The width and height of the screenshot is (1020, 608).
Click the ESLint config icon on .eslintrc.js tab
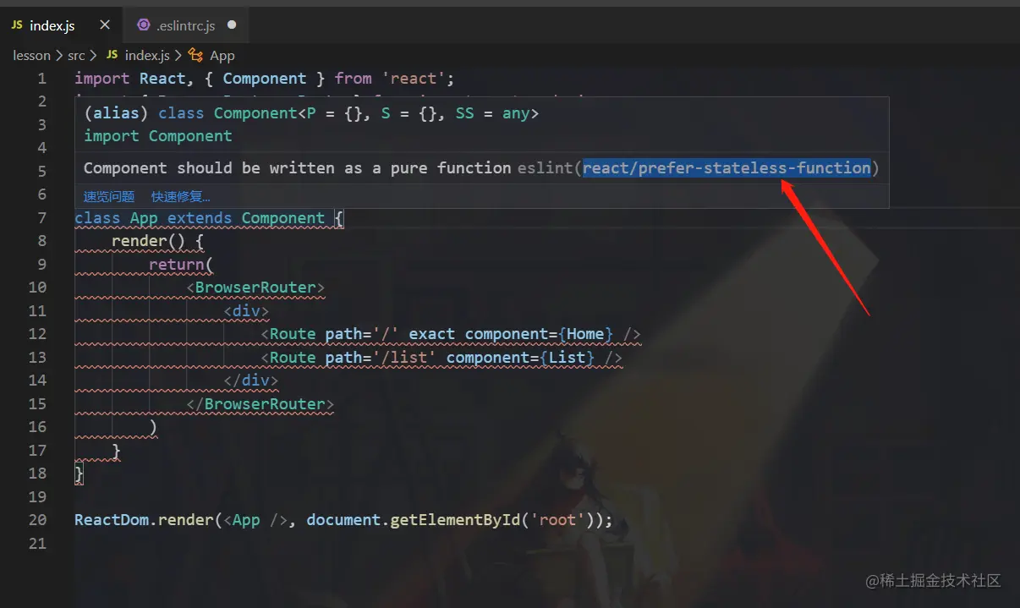click(x=143, y=25)
